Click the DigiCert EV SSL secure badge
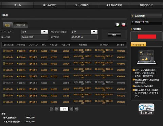This screenshot has width=163, height=126. (146, 109)
